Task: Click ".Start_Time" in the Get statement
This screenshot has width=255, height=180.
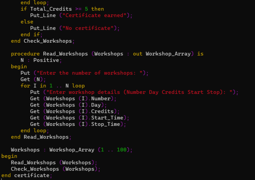Action: coord(106,118)
